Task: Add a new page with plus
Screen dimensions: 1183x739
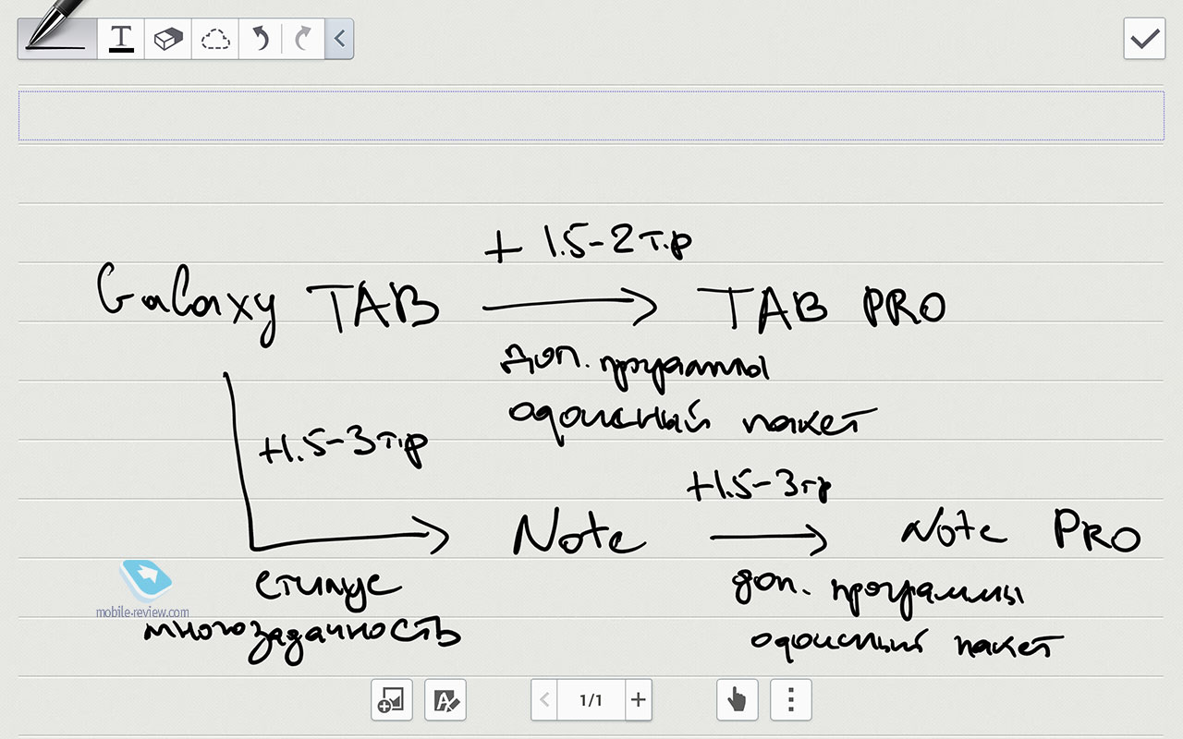Action: point(639,700)
